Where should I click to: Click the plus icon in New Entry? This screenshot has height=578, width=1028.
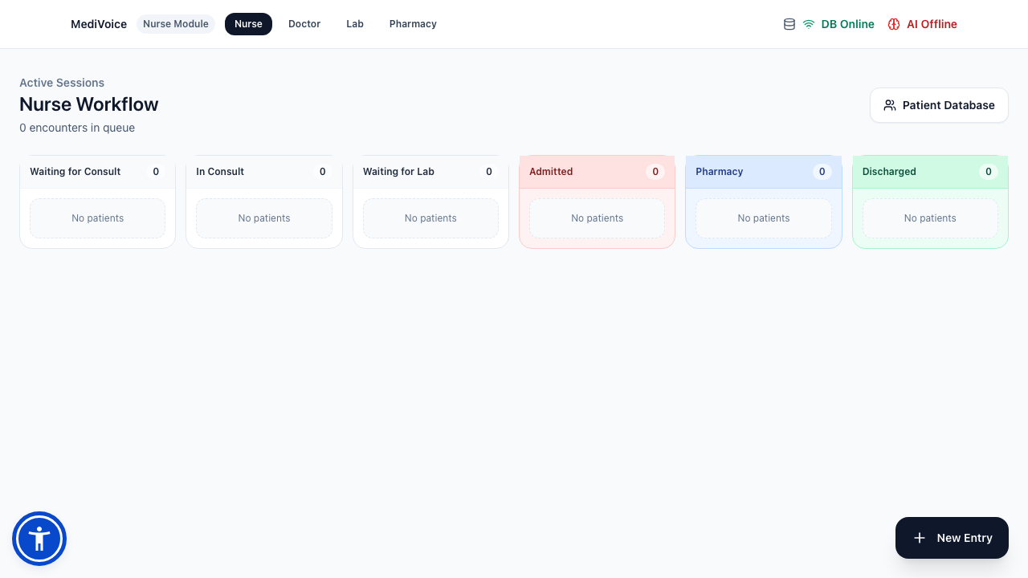[x=920, y=538]
